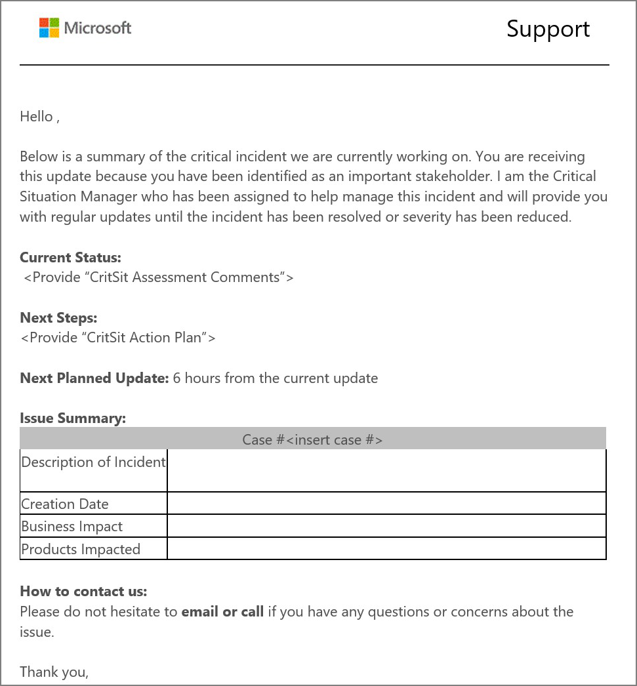Click the empty Creation Date value cell
This screenshot has height=686, width=637.
[386, 503]
